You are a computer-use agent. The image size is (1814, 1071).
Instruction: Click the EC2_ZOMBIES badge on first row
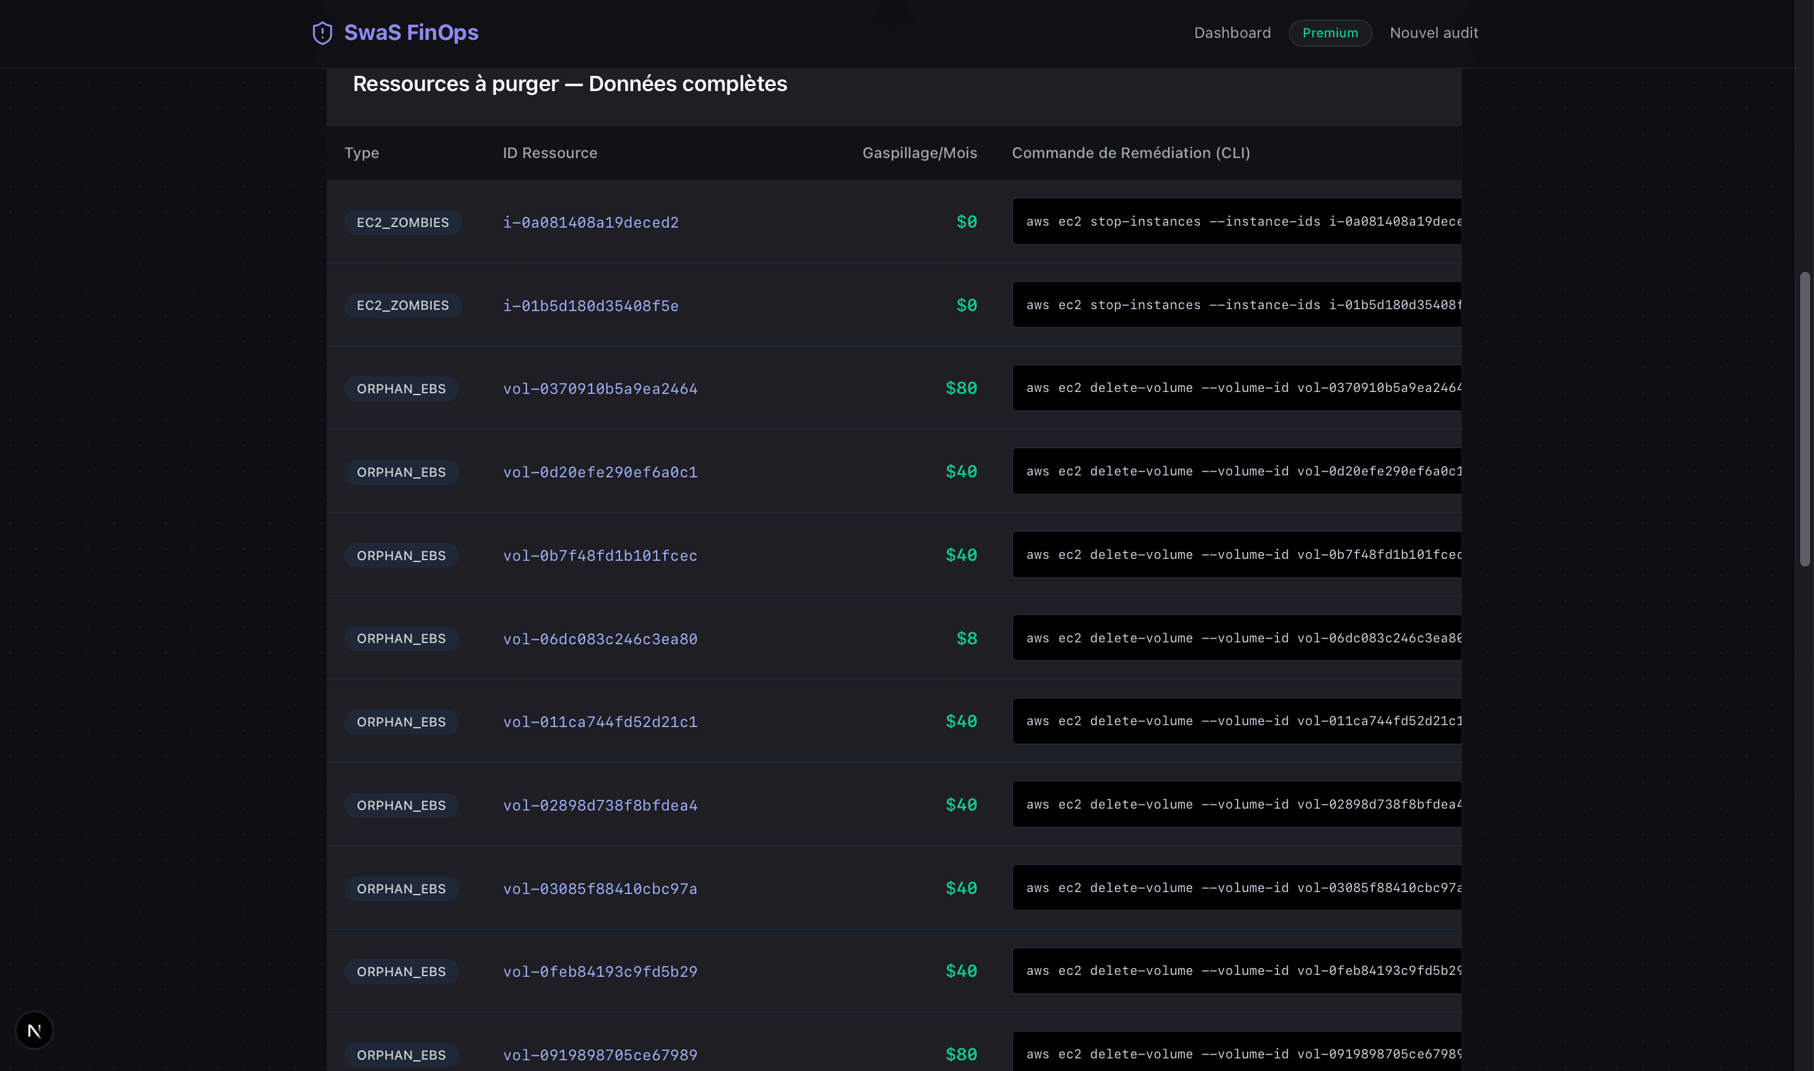click(403, 223)
